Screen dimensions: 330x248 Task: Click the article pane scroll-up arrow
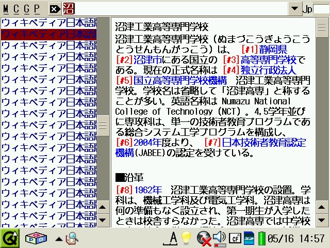tap(322, 207)
